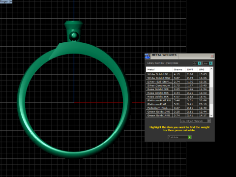
Task: Select the Platinum:PLAT row
Action: [x=177, y=104]
